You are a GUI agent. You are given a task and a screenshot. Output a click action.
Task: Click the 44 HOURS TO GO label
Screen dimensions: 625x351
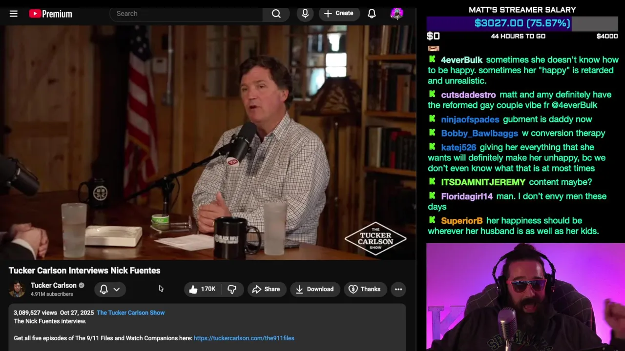[x=518, y=36]
